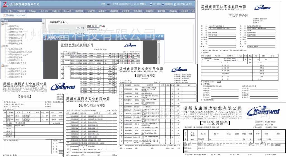Click 固定报表 (PDF、EXCEL) label
This screenshot has width=286, height=157.
16,15
